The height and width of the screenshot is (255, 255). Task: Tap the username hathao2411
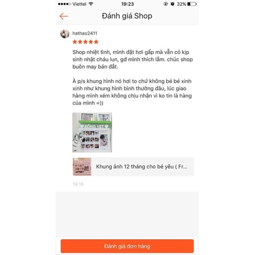tap(85, 34)
